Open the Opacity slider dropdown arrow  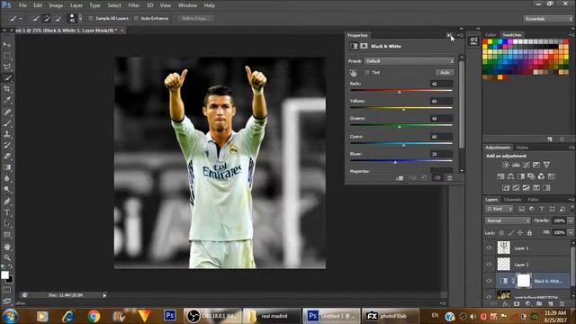(x=571, y=220)
